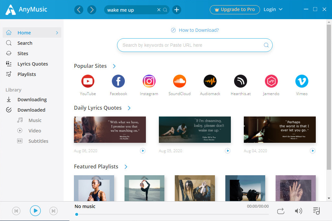The height and width of the screenshot is (221, 332).
Task: Open the 'Marching On' lyrics quote card
Action: point(110,130)
